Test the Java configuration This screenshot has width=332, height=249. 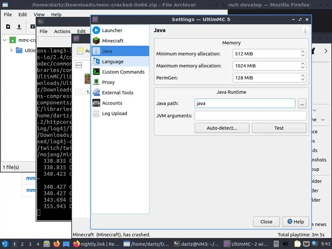click(x=279, y=128)
